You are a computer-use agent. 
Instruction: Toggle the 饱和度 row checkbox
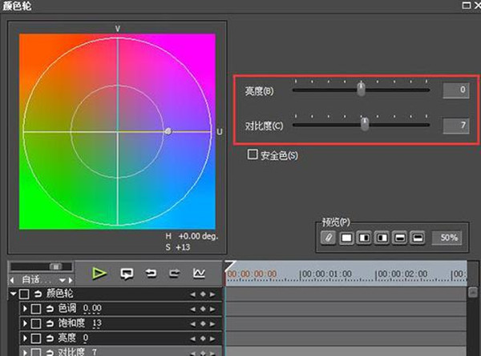point(36,323)
